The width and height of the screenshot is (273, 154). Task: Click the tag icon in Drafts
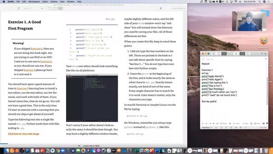[203, 59]
